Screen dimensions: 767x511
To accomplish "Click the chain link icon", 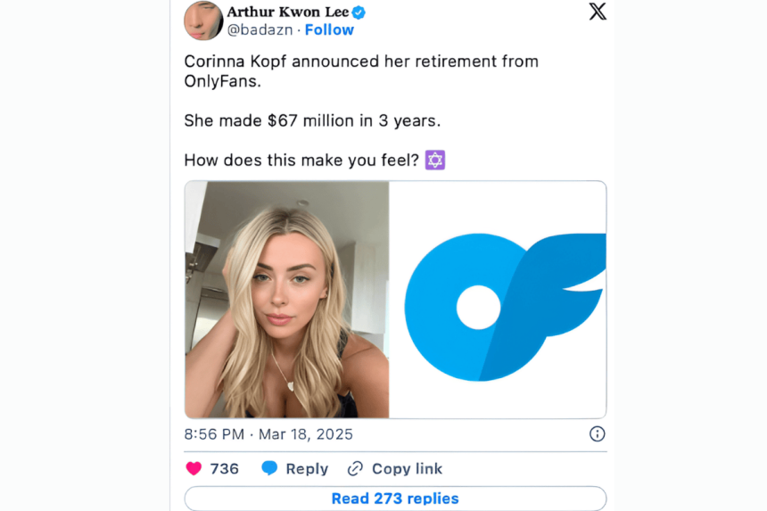I will tap(355, 468).
